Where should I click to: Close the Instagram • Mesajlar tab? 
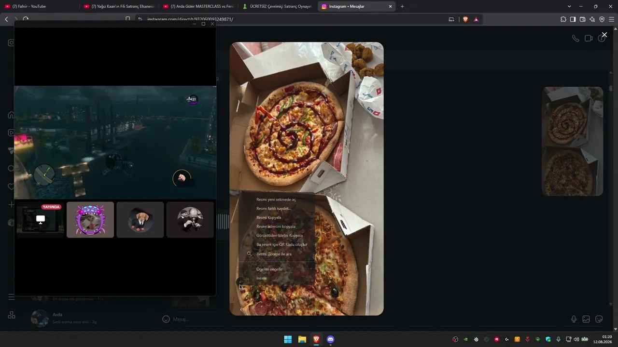coord(390,6)
